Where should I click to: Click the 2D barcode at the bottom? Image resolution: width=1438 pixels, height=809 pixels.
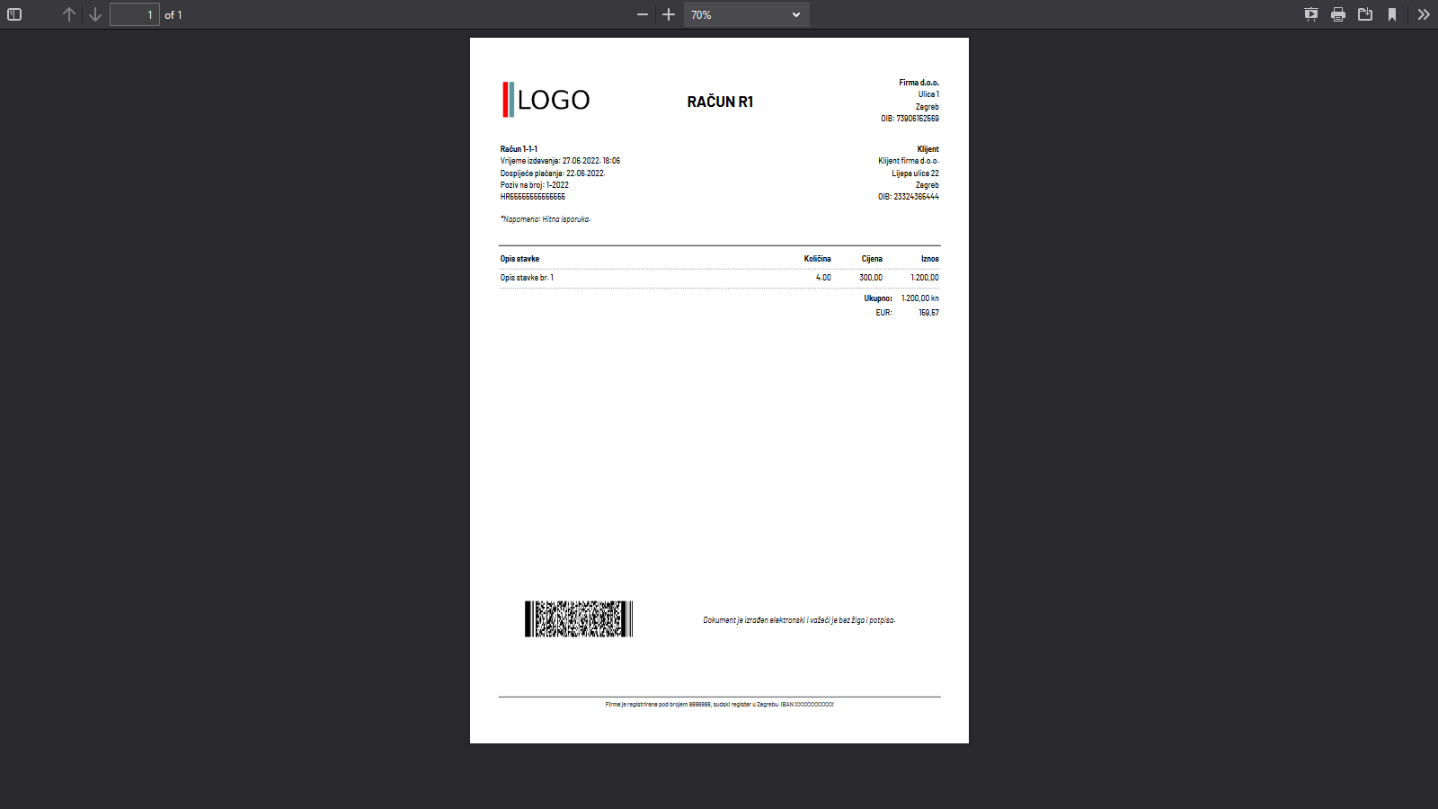pyautogui.click(x=579, y=619)
